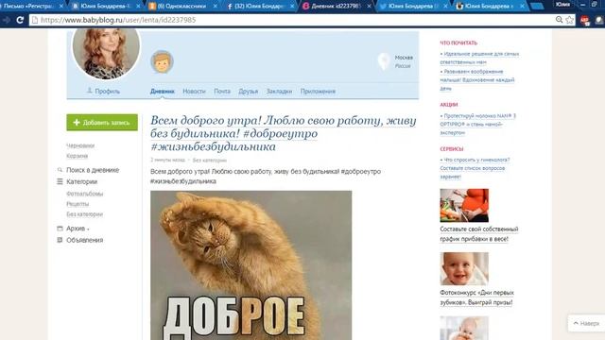Click the #доброеутро hashtag in the post text
This screenshot has height=340, width=605.
coord(361,171)
